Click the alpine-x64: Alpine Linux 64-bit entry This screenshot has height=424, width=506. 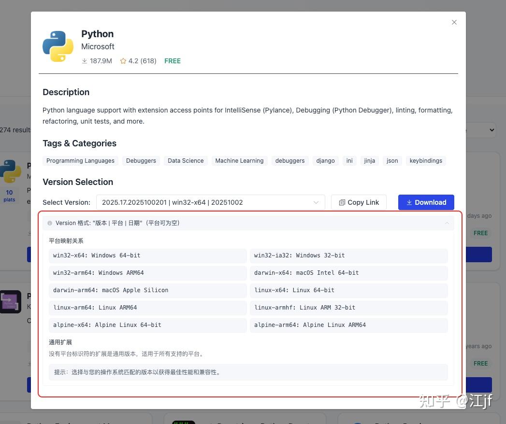pyautogui.click(x=148, y=325)
